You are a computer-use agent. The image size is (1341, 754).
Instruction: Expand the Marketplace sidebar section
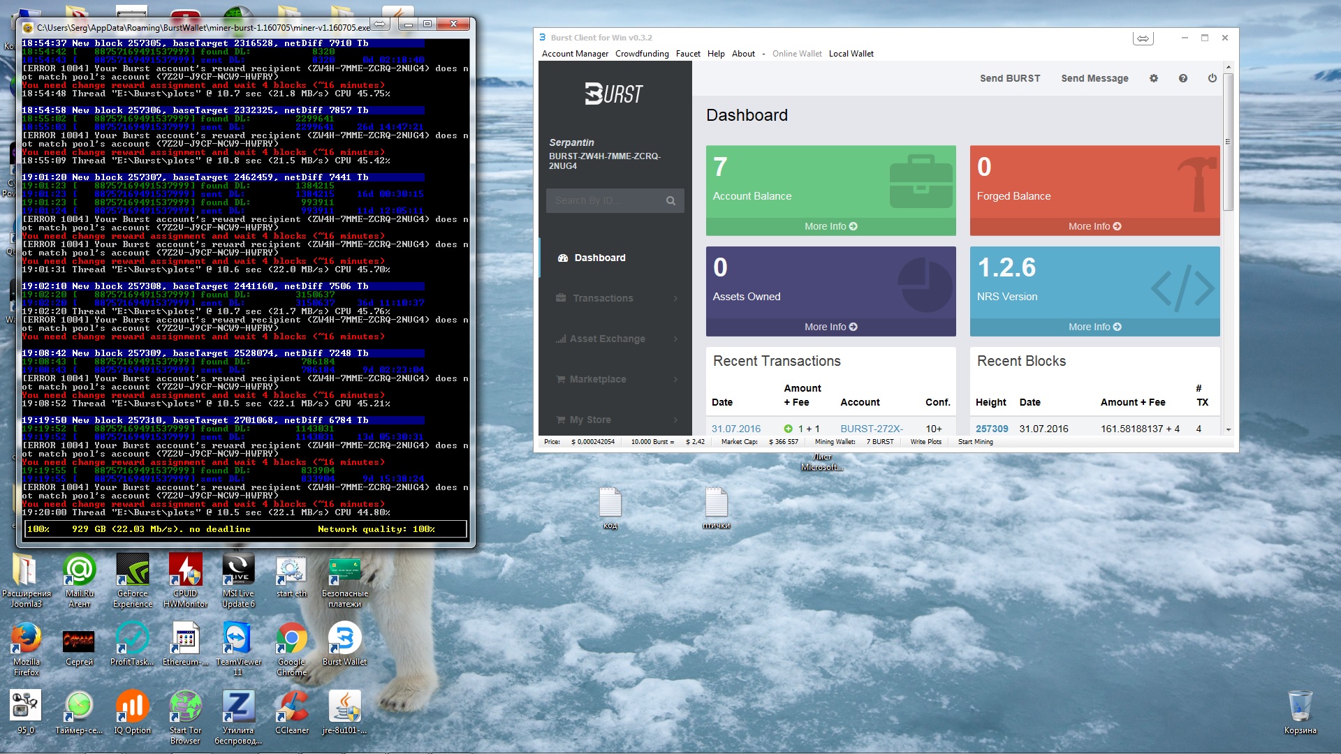point(615,379)
